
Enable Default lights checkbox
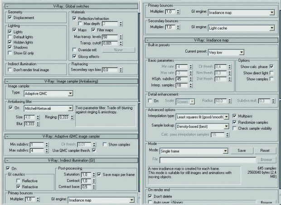pyautogui.click(x=10, y=37)
